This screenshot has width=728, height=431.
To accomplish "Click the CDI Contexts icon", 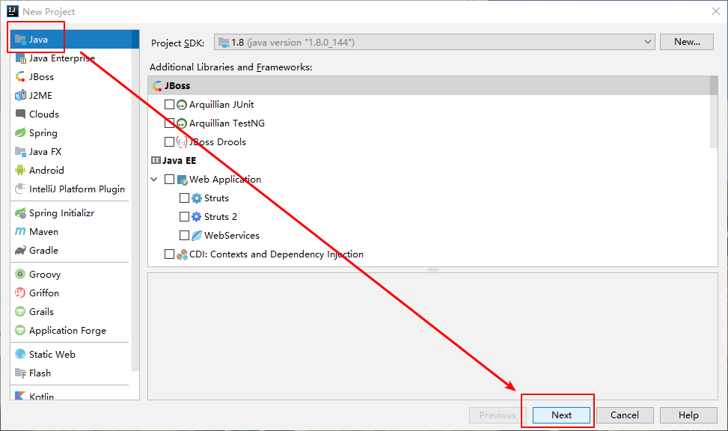I will [x=182, y=254].
